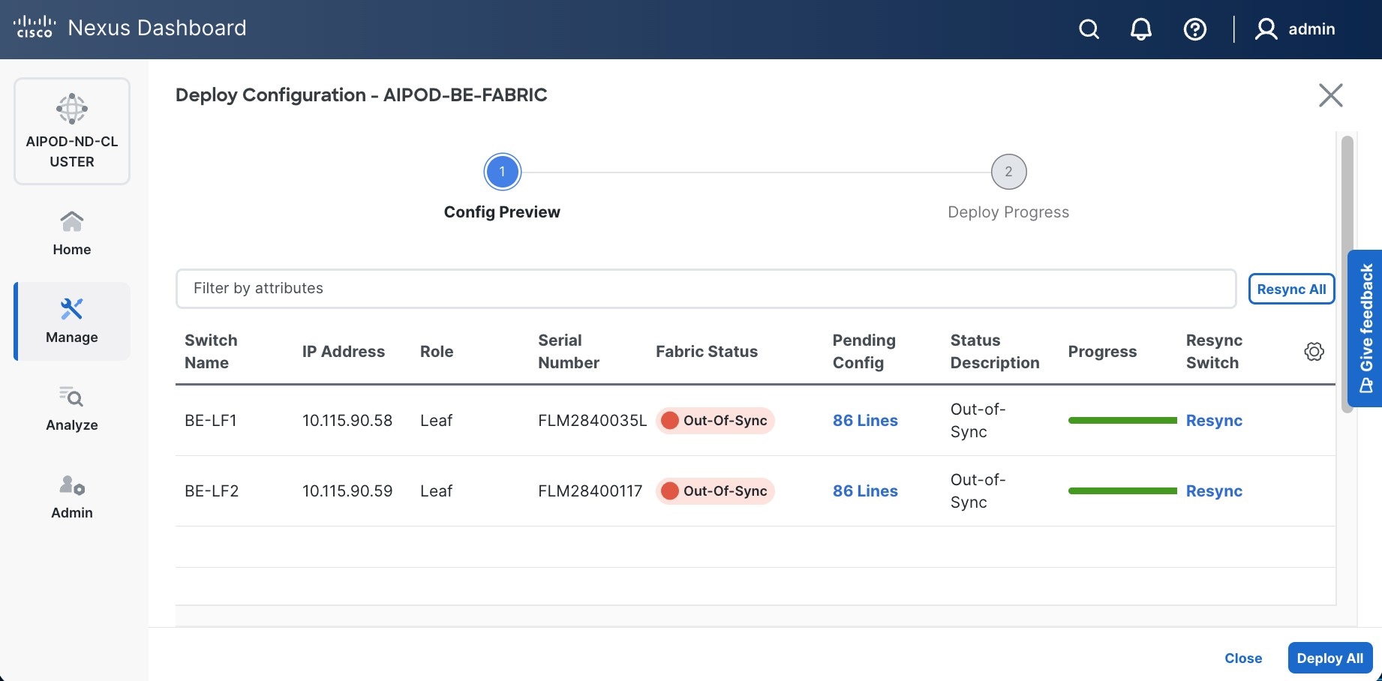Viewport: 1382px width, 681px height.
Task: View 86 Lines pending config for BE-LF2
Action: (865, 491)
